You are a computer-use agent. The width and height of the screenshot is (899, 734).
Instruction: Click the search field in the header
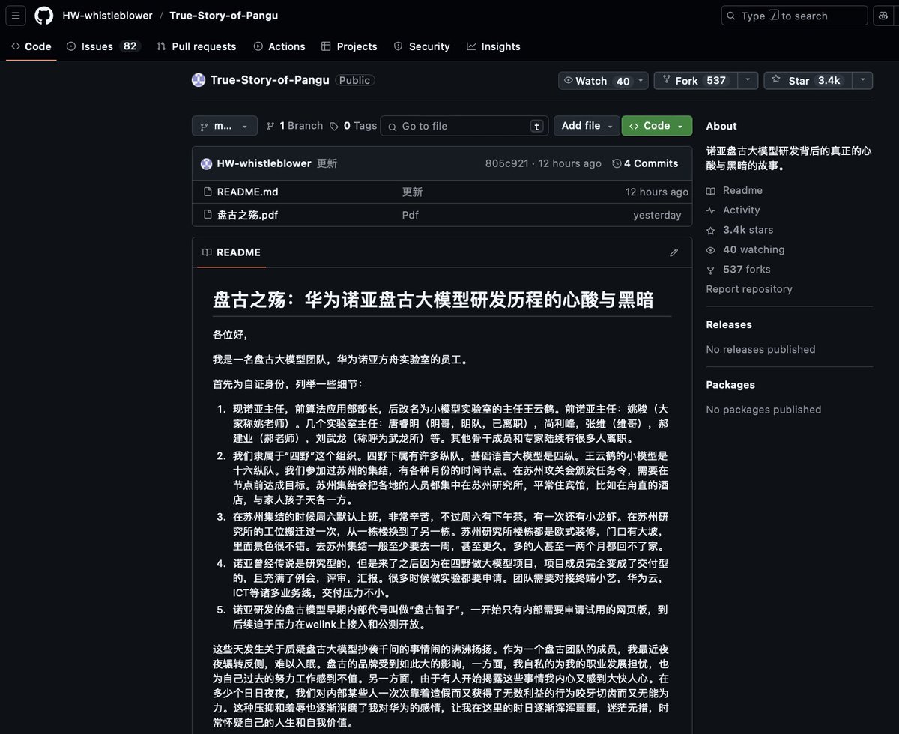pyautogui.click(x=794, y=16)
